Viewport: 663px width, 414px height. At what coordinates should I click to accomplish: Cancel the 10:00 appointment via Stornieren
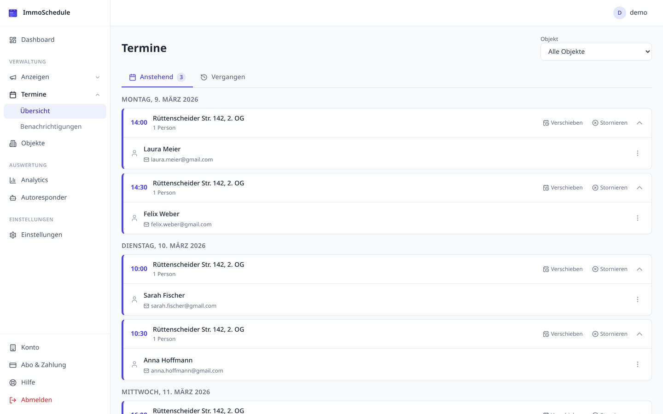point(610,269)
